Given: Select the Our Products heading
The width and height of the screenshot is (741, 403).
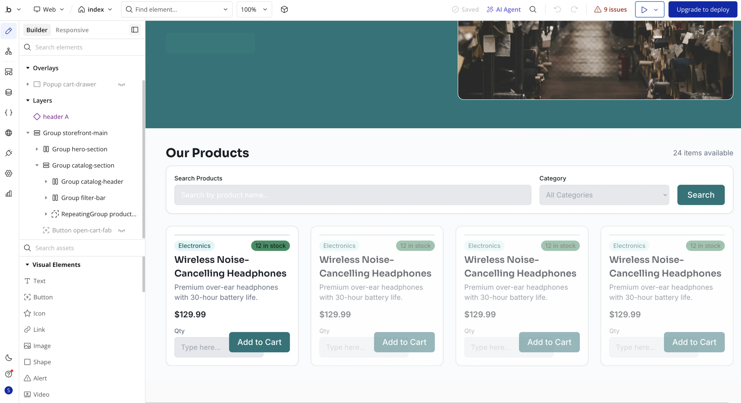Looking at the screenshot, I should (207, 153).
